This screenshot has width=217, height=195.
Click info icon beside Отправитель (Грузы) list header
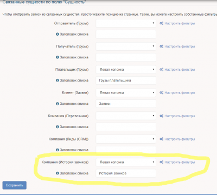[x=58, y=34]
